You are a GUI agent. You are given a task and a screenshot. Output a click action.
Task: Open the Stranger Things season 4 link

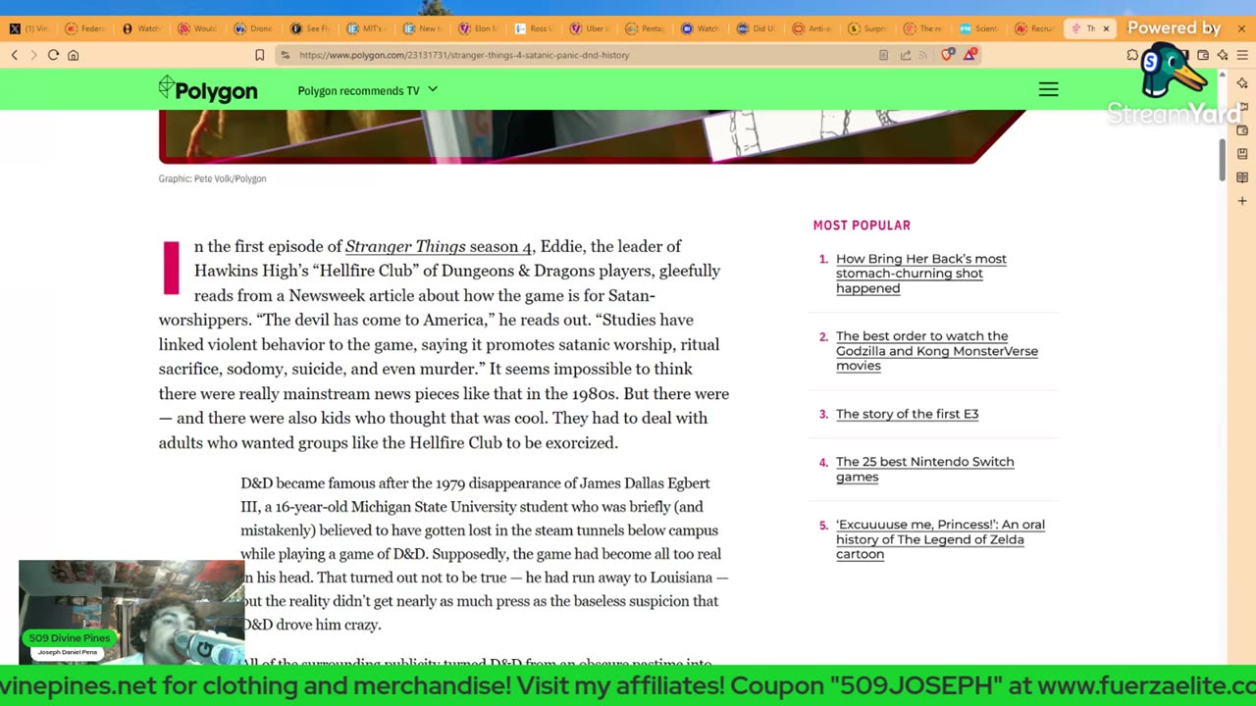(x=439, y=247)
